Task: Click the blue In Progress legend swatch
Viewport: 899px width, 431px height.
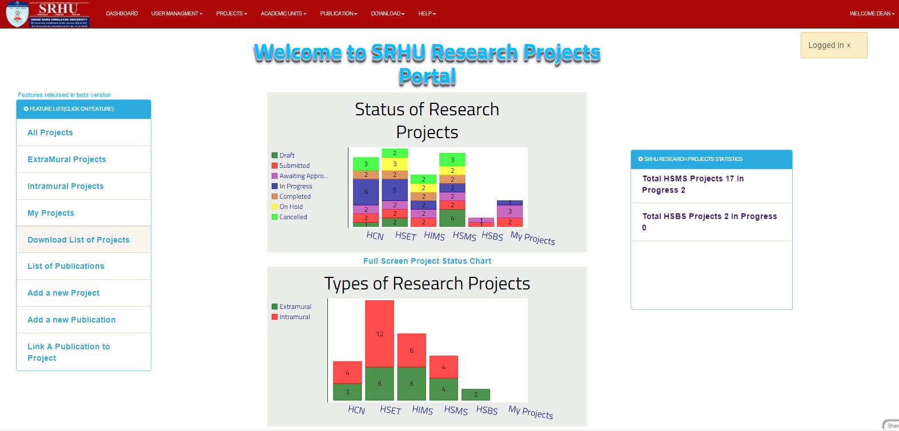Action: 275,186
